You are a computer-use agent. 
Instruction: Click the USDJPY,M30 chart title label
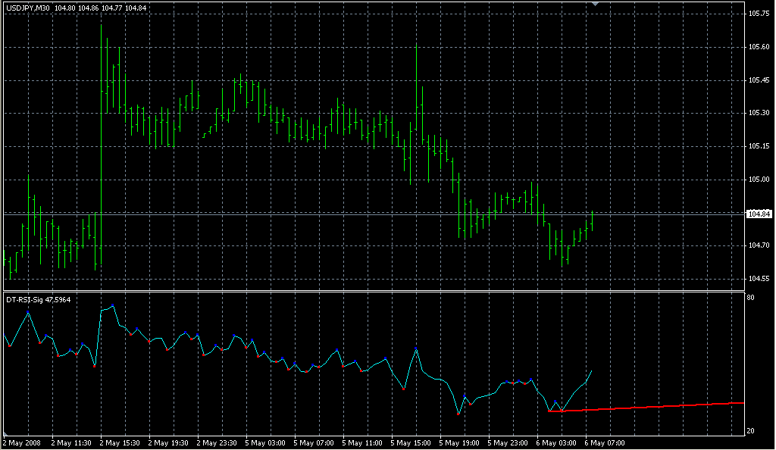[28, 8]
